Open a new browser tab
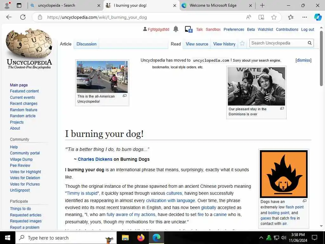 [x=262, y=5]
